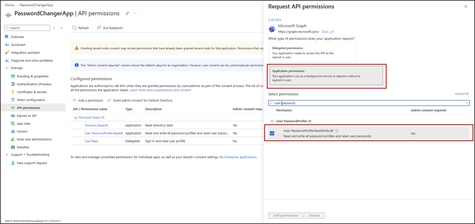This screenshot has width=475, height=224.
Task: Click the Microsoft Graph logo icon
Action: coord(272,29)
